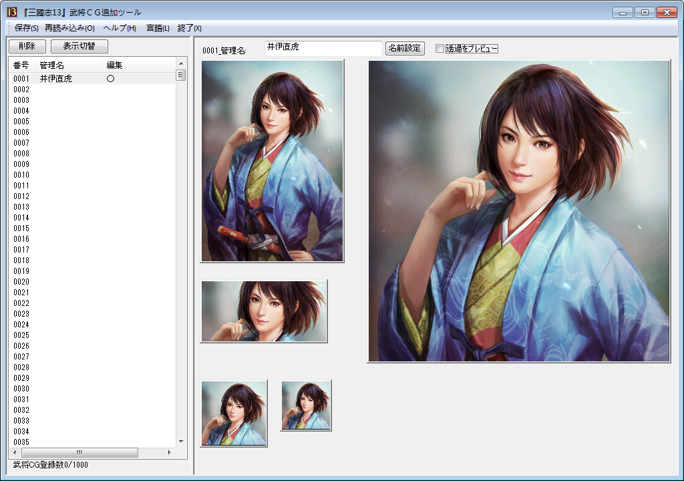The image size is (684, 481).
Task: Click the application icon in the title bar
Action: (x=12, y=12)
